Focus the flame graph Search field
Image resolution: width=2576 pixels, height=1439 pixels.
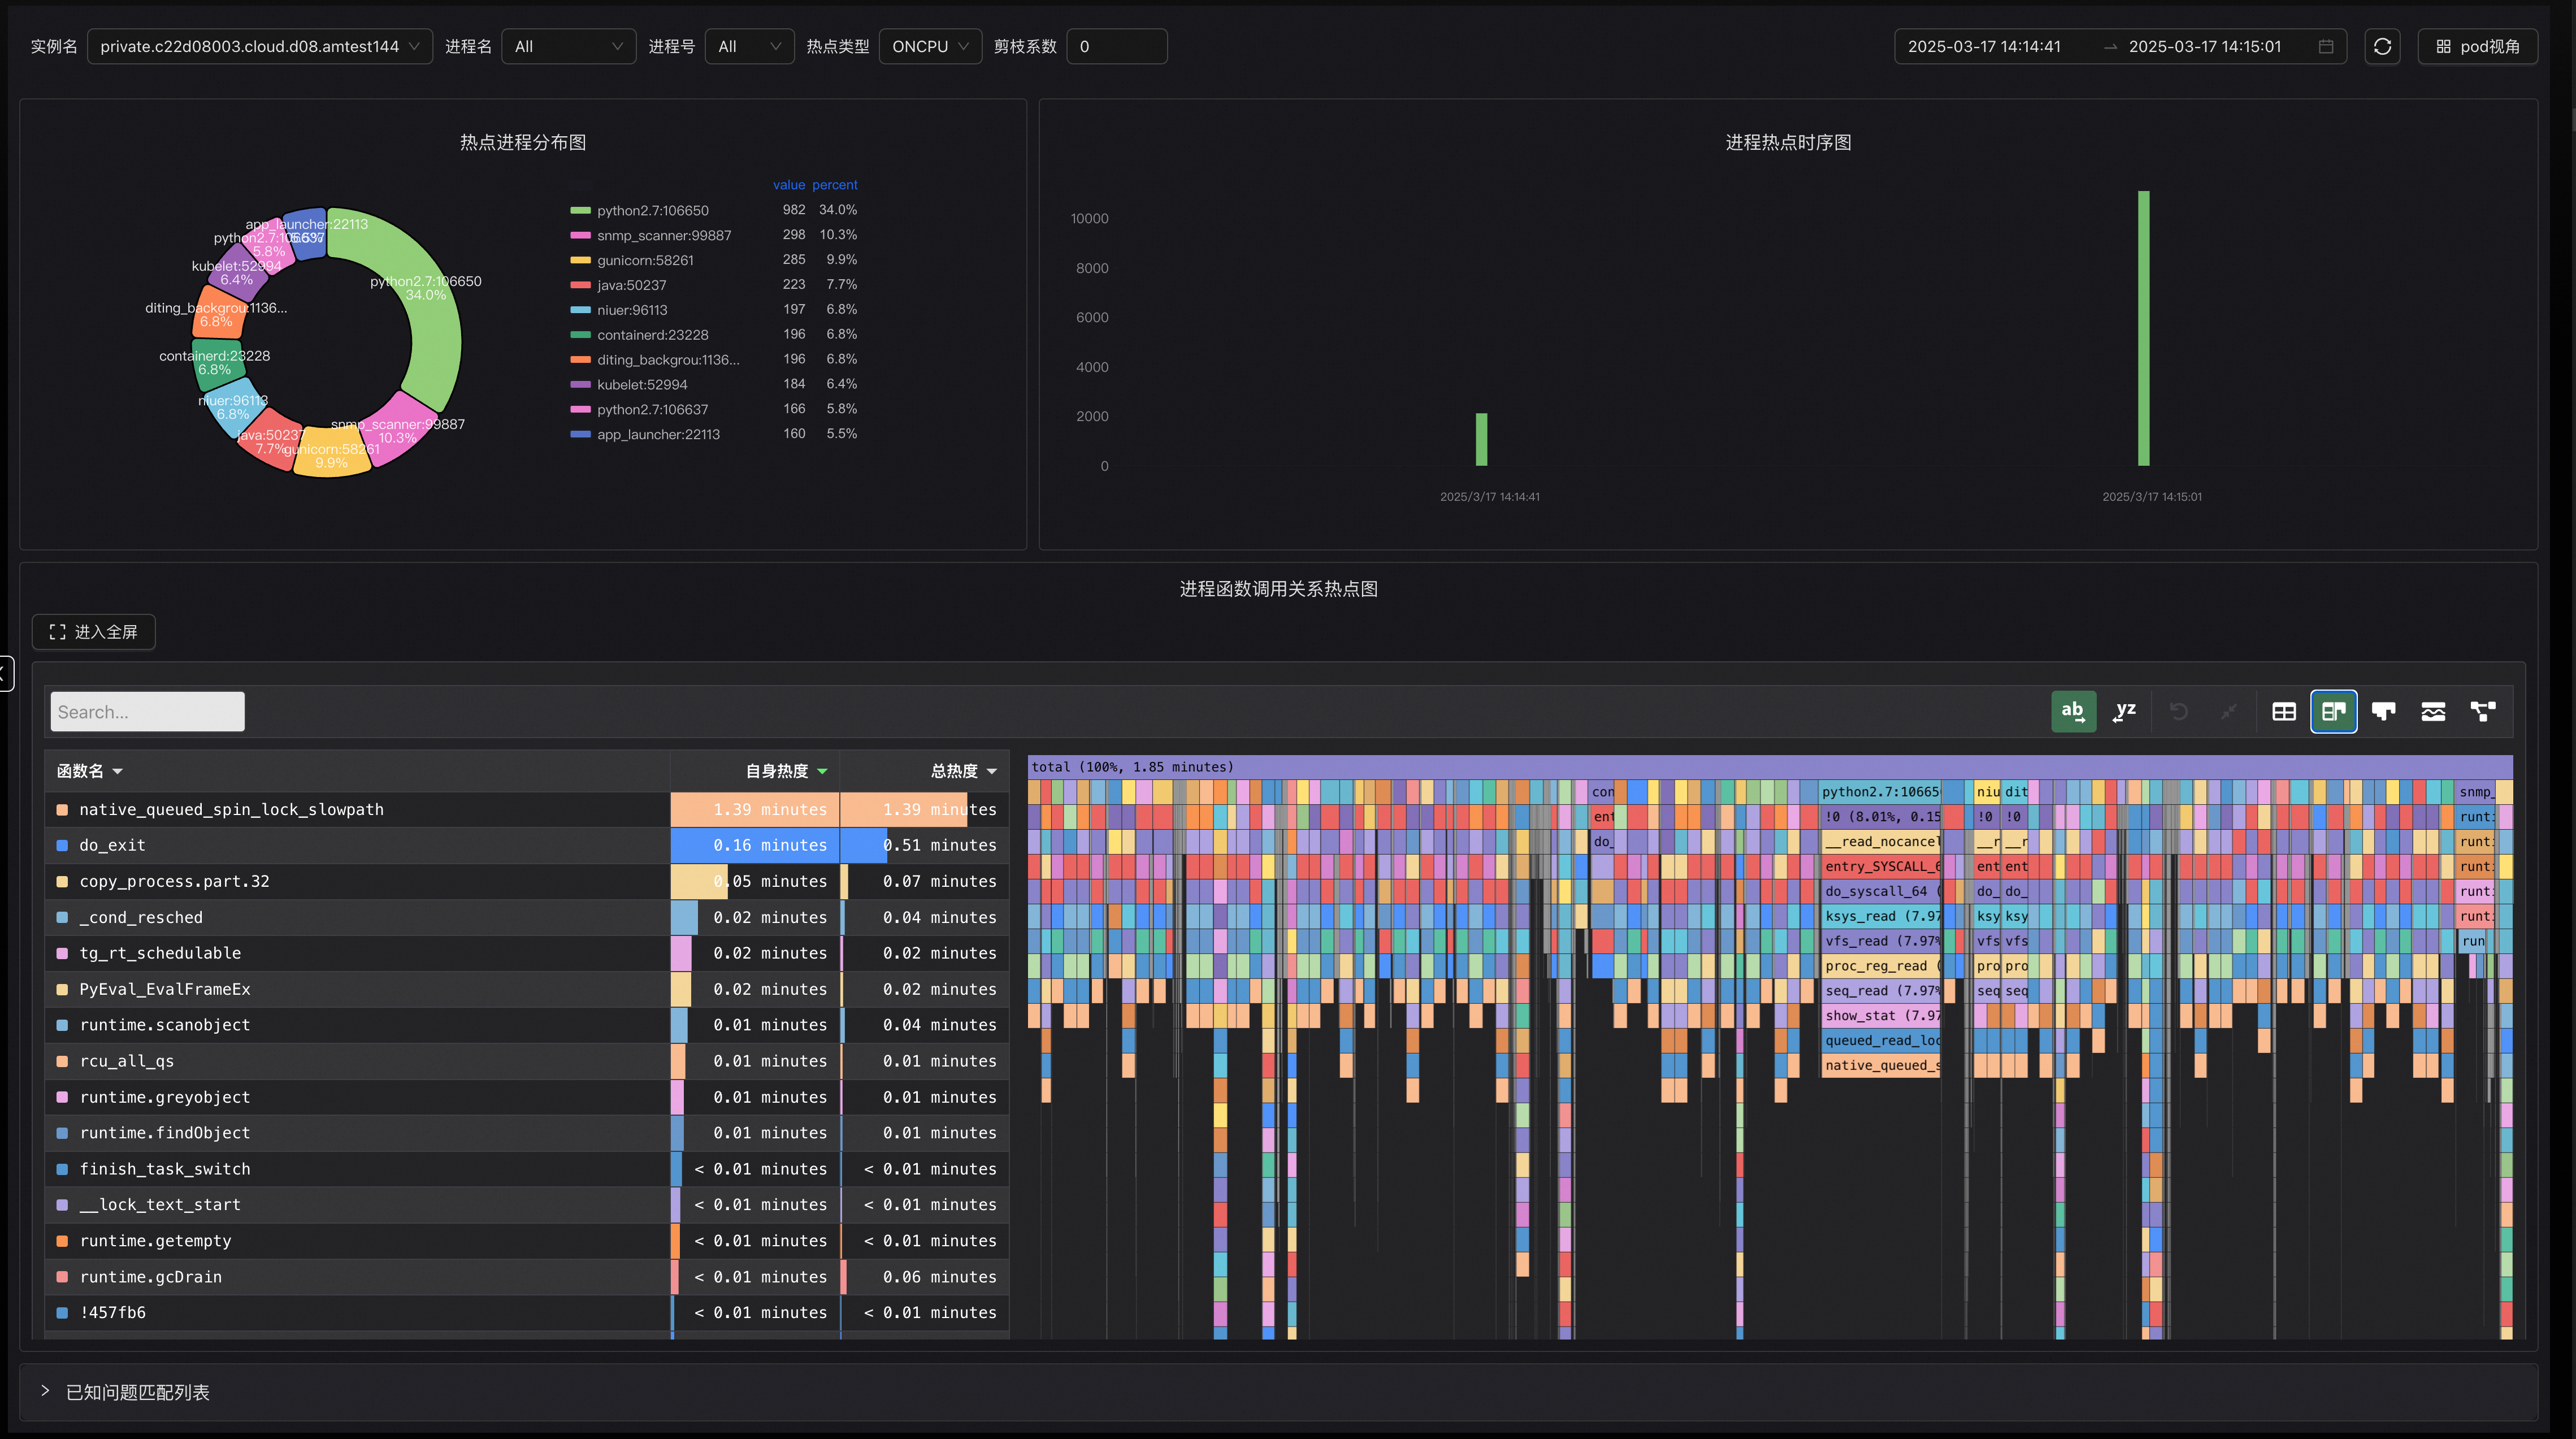[147, 711]
